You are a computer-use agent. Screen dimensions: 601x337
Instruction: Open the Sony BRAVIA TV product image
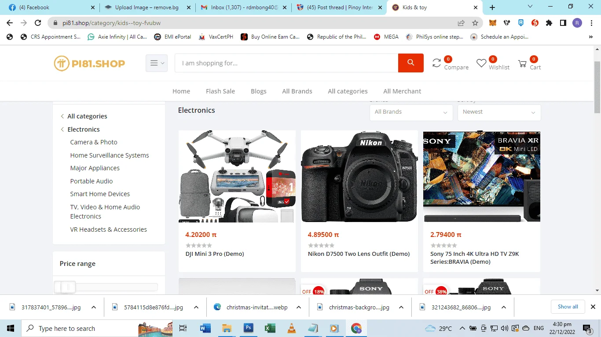point(482,176)
